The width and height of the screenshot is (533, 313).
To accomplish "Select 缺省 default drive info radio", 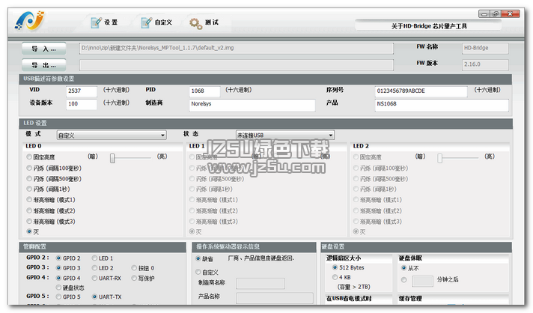I will pos(198,258).
